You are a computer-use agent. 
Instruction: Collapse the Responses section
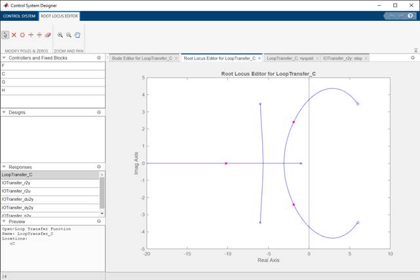click(x=4, y=167)
